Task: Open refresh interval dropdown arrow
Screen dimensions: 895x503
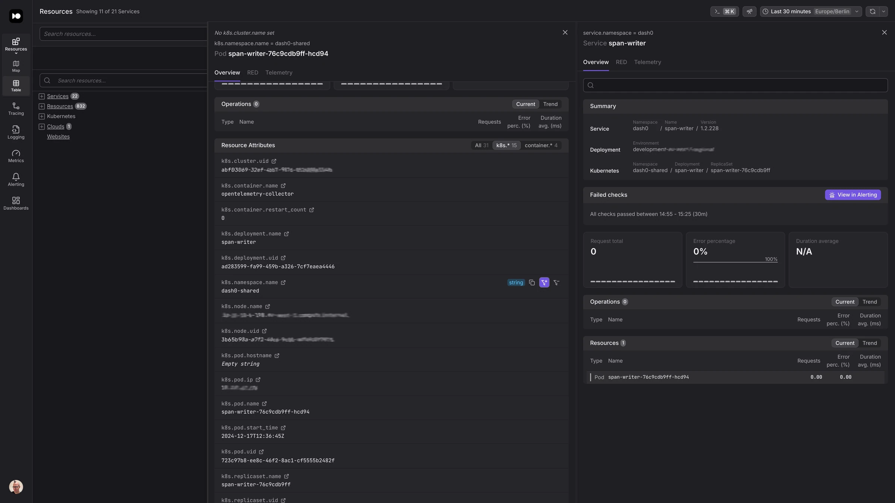Action: pyautogui.click(x=883, y=12)
